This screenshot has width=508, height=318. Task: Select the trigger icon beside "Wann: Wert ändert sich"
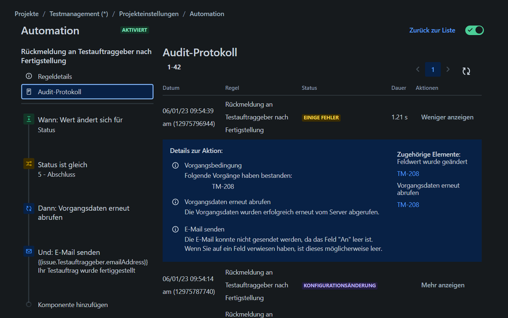[28, 119]
